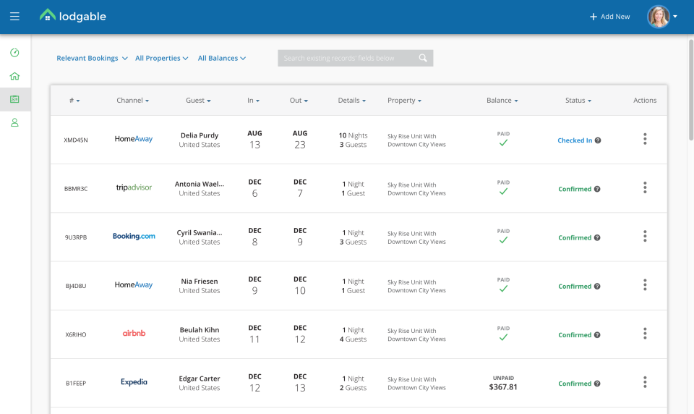Go to properties via the house sidebar icon
Viewport: 694px width, 414px height.
[14, 76]
